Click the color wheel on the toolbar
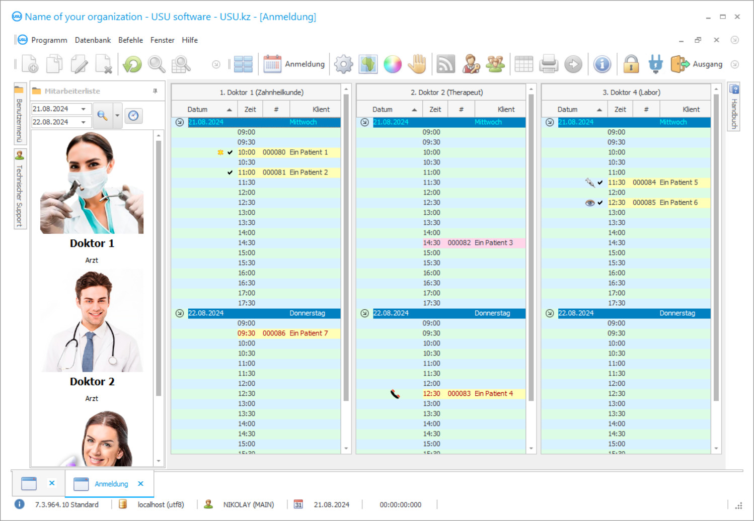Image resolution: width=754 pixels, height=521 pixels. (x=393, y=64)
